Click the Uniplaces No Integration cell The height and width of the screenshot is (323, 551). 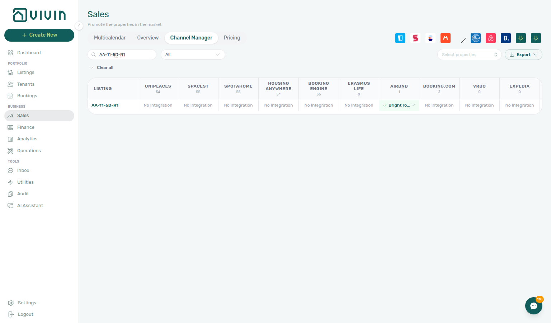click(x=158, y=106)
